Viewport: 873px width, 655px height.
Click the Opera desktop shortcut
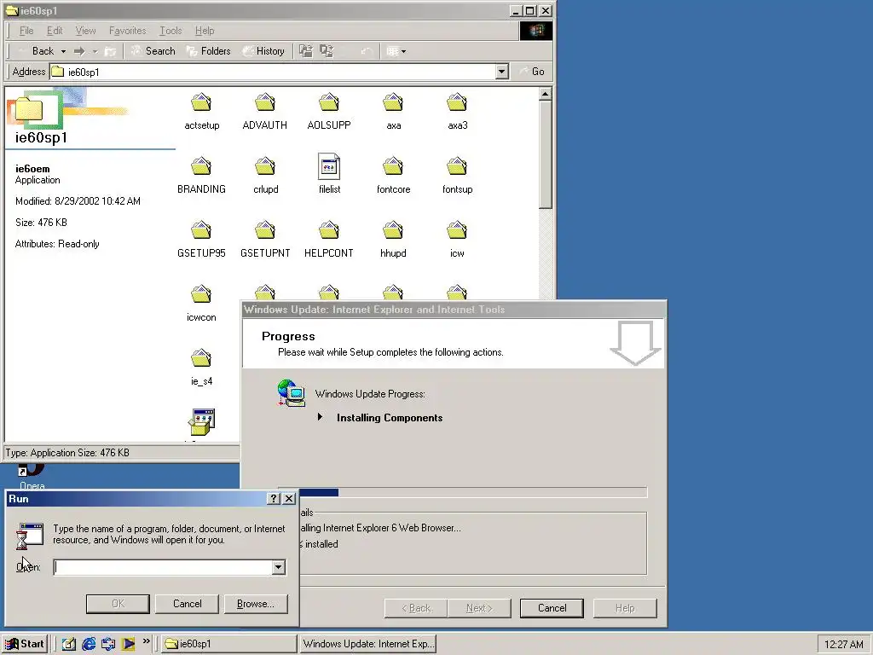pyautogui.click(x=32, y=476)
